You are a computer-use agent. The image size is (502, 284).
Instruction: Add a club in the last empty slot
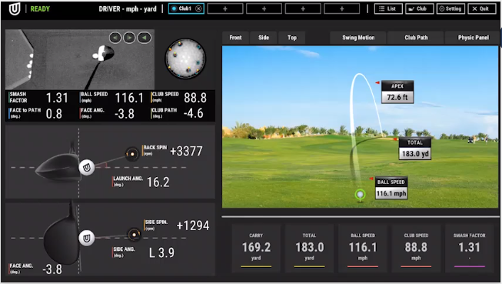tap(341, 8)
